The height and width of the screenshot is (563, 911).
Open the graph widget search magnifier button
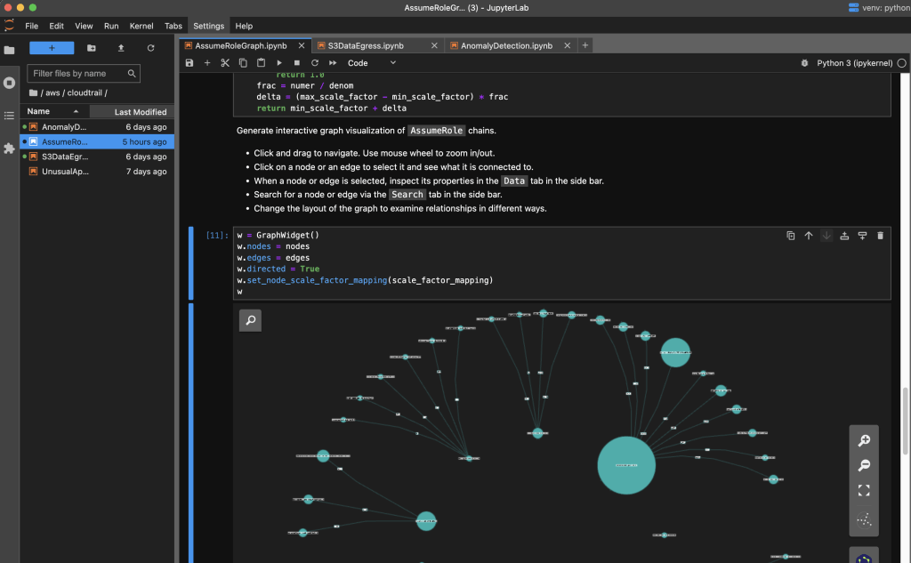(250, 320)
